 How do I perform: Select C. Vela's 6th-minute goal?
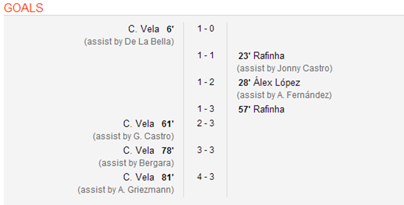tap(151, 29)
